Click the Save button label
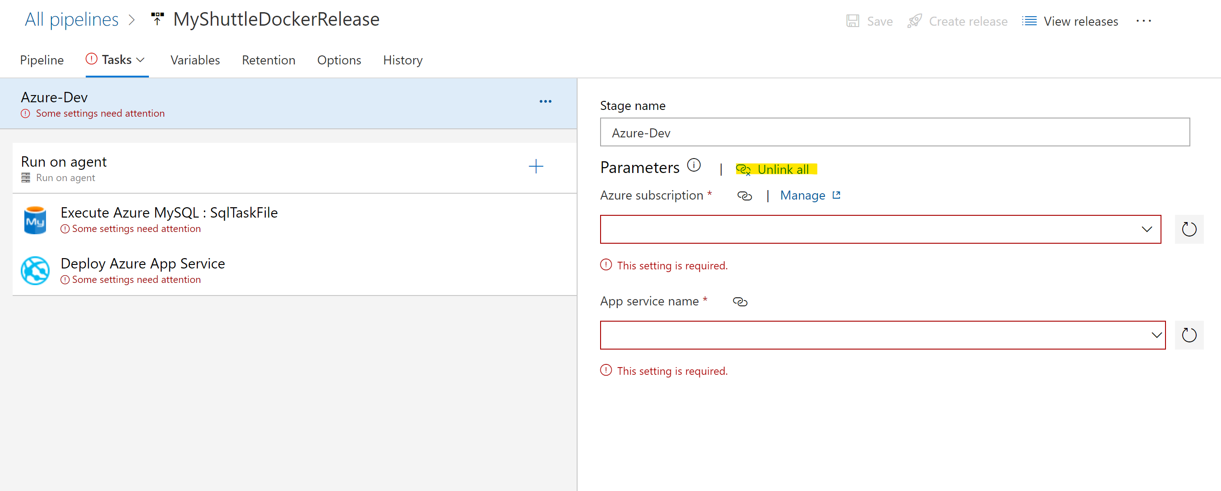The width and height of the screenshot is (1221, 491). pos(880,21)
